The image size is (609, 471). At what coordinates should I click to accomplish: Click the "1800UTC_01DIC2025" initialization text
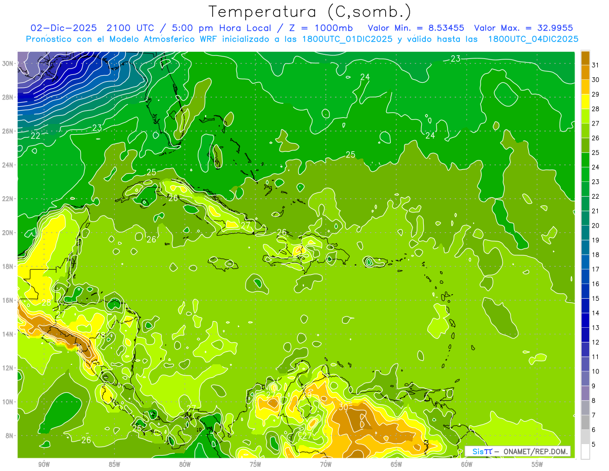pos(346,39)
